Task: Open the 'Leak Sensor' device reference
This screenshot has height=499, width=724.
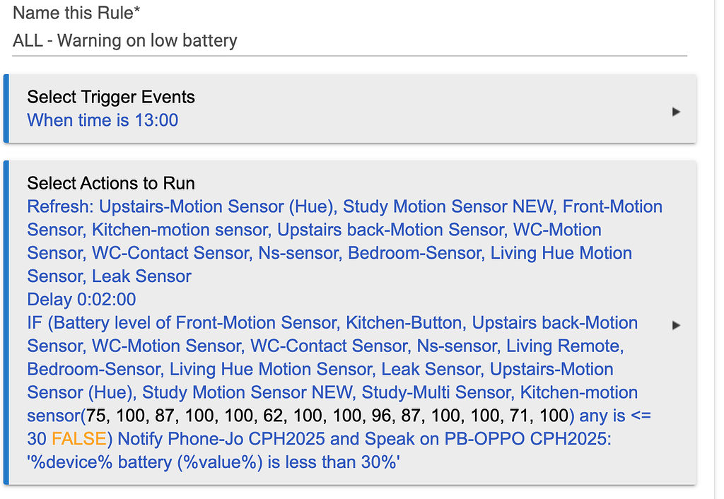Action: point(140,276)
